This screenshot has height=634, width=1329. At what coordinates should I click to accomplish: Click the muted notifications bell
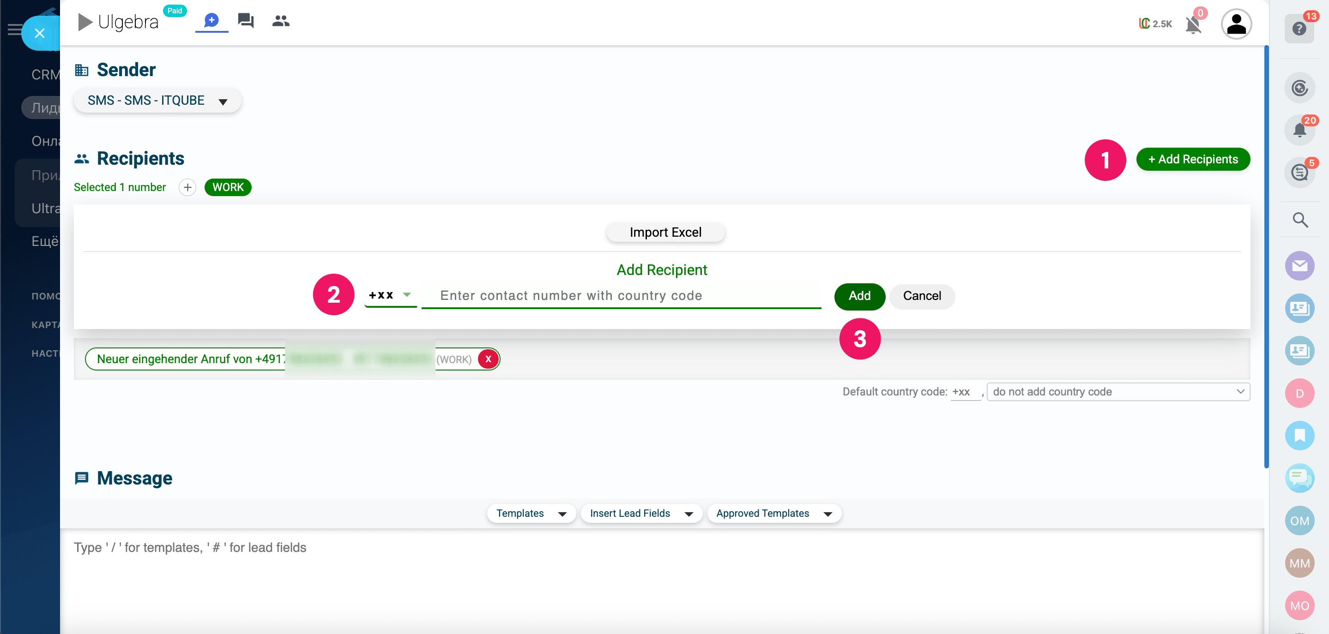(x=1193, y=24)
